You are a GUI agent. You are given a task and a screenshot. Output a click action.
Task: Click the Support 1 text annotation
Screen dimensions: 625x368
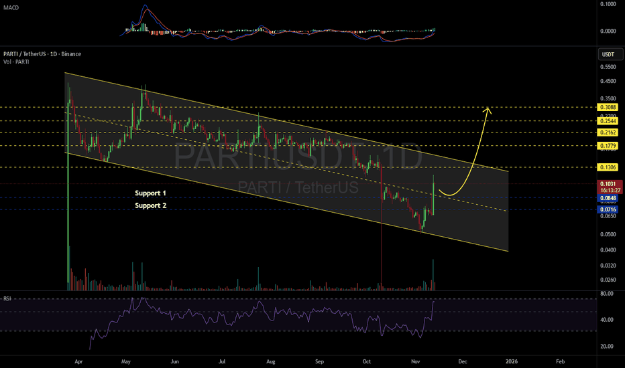point(150,193)
